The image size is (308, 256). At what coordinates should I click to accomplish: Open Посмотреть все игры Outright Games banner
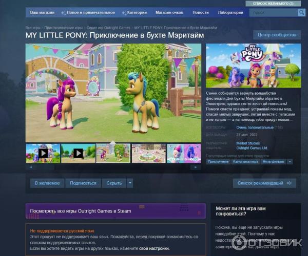[115, 211]
